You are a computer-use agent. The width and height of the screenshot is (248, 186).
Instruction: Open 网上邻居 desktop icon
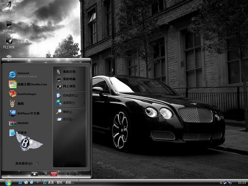(9, 42)
